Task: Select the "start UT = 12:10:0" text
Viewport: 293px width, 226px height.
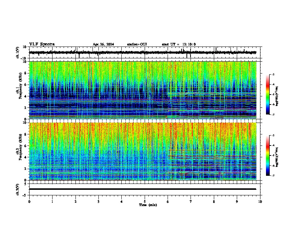Action: 179,44
